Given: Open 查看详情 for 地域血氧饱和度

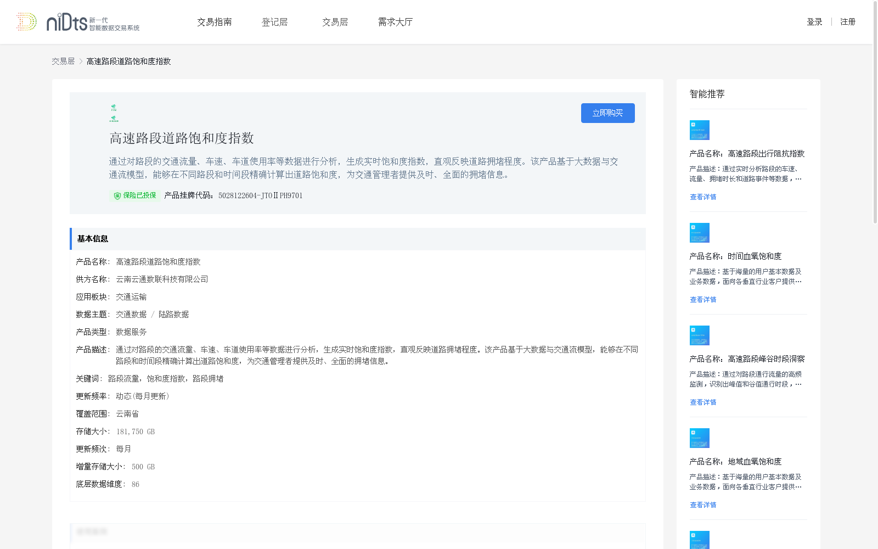Looking at the screenshot, I should coord(703,505).
